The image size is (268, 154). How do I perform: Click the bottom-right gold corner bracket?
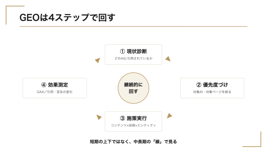[252, 139]
